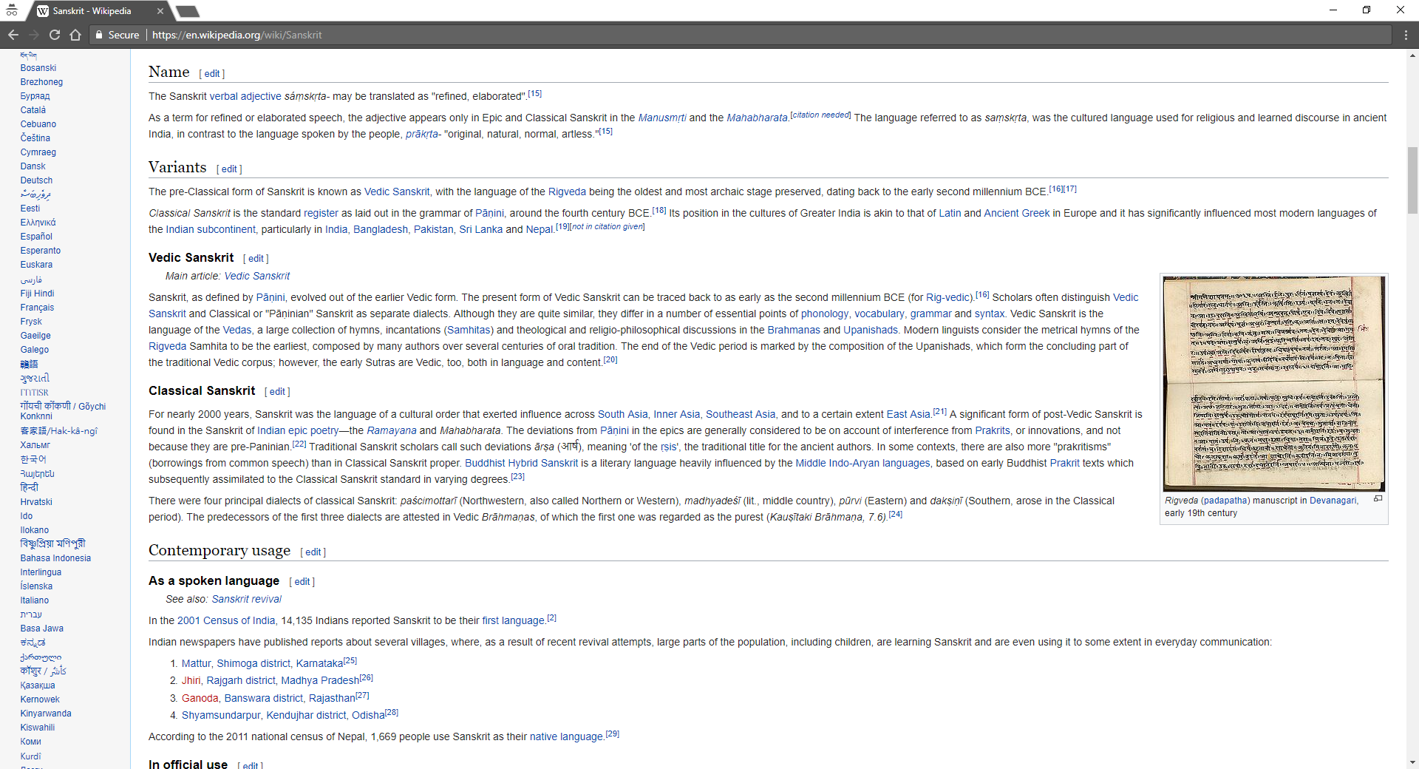Click the Secure padlock icon
This screenshot has width=1419, height=769.
[99, 35]
